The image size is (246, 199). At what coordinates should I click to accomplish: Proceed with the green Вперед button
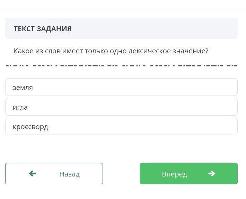189,173
